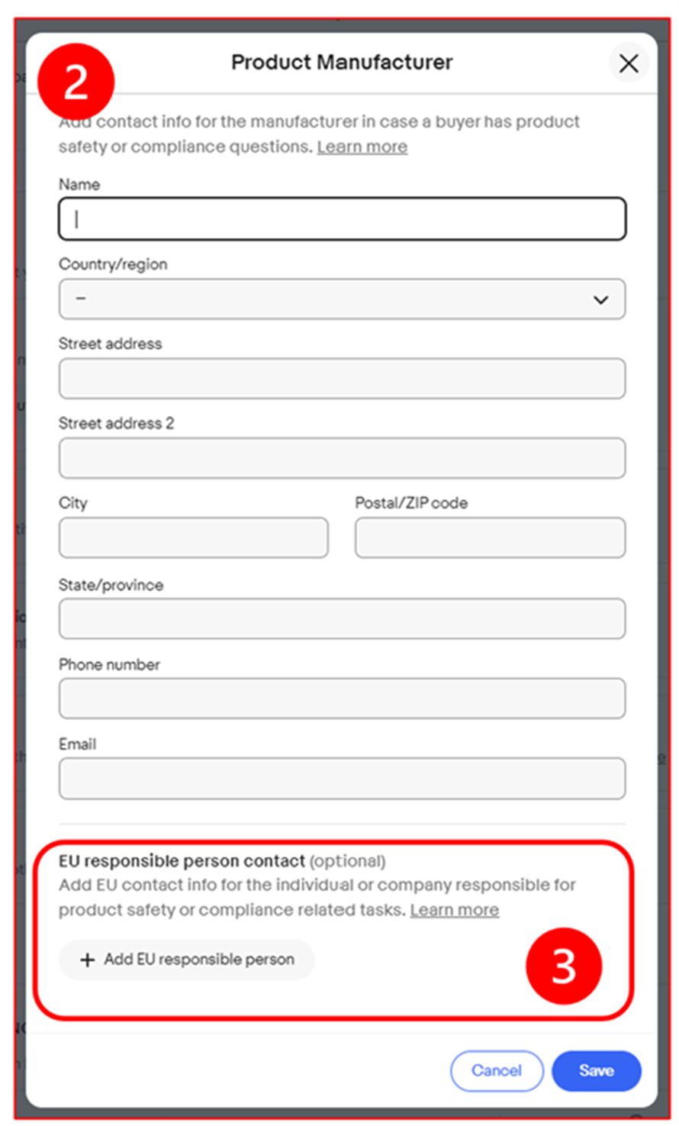
Task: Click the red number 3 badge
Action: coord(563,966)
